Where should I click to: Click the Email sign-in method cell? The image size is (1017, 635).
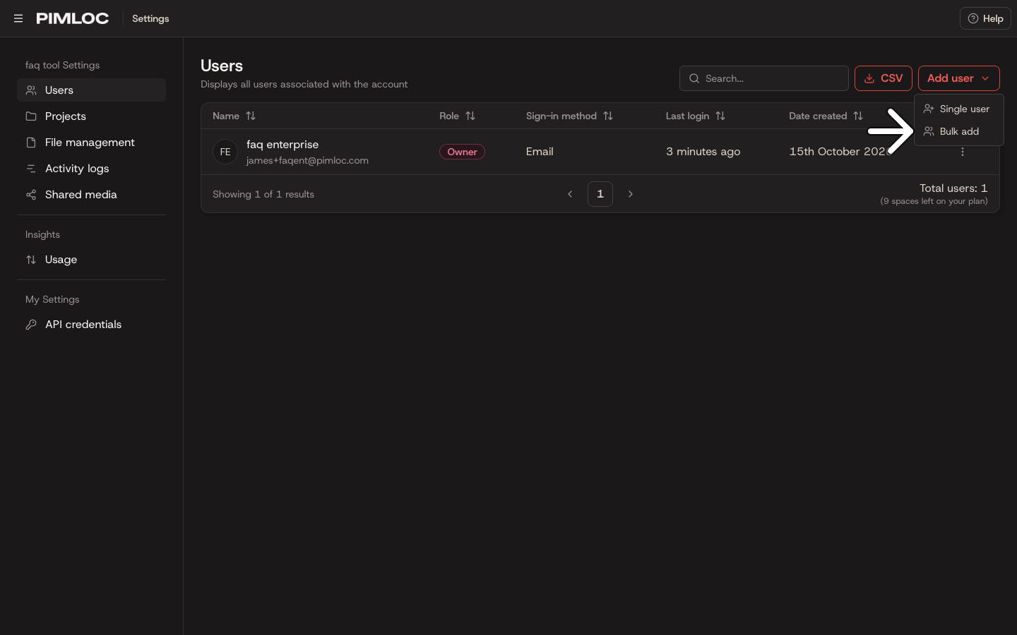(x=540, y=152)
